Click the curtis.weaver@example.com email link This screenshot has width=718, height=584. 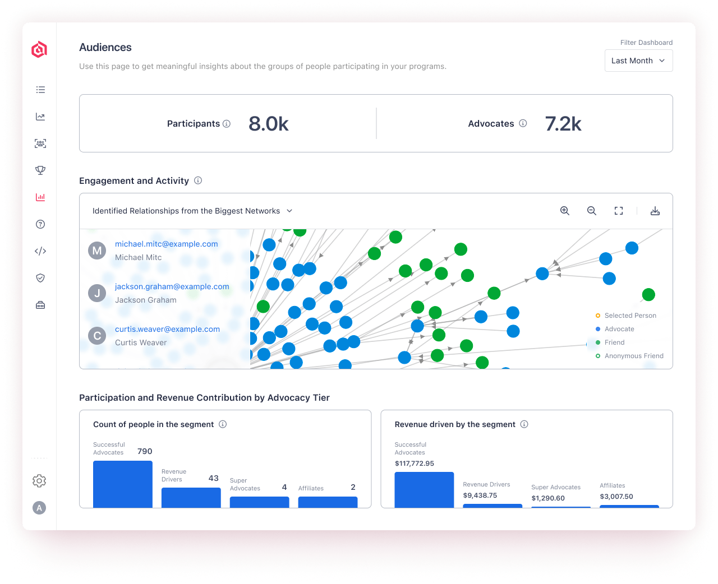pos(167,329)
